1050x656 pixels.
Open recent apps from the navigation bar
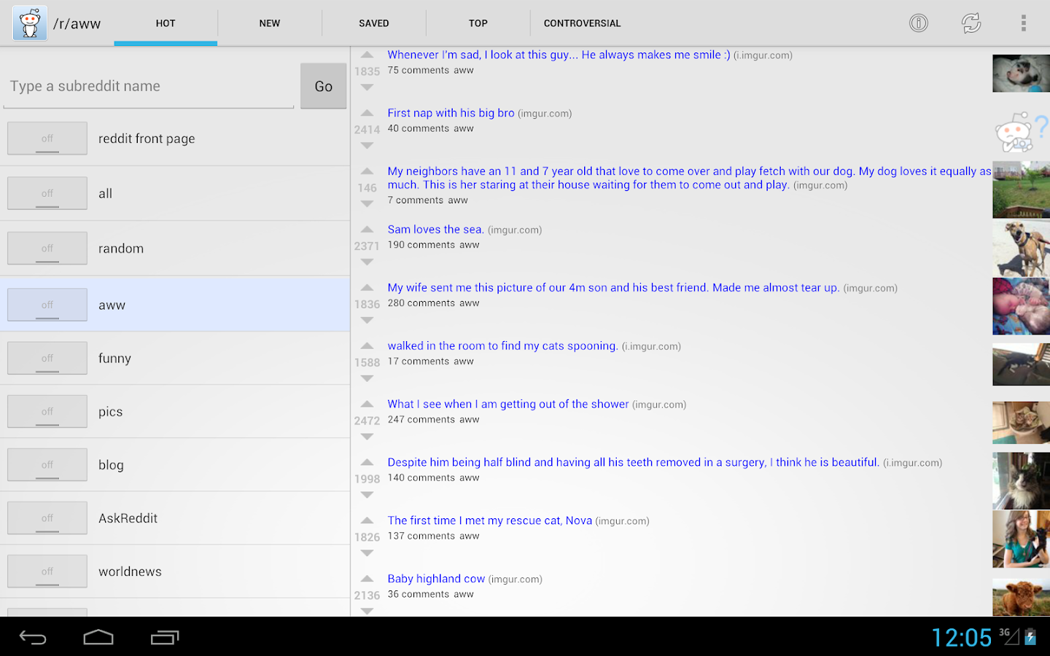pos(164,636)
